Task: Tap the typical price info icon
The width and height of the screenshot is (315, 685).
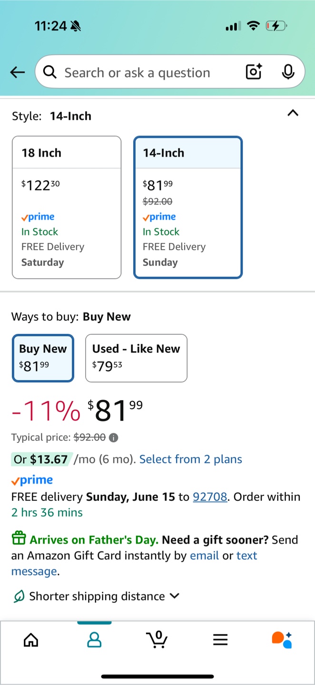Action: point(114,438)
